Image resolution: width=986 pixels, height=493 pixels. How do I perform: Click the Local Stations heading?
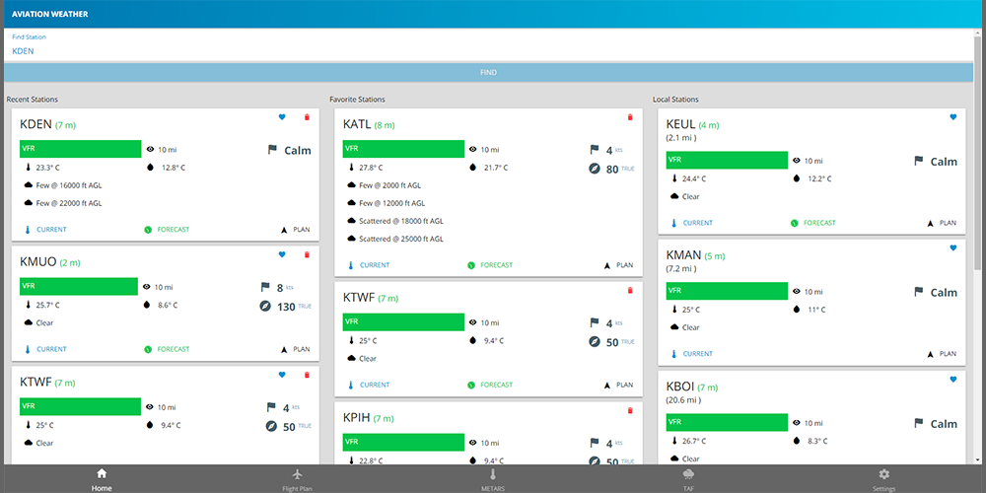(675, 100)
